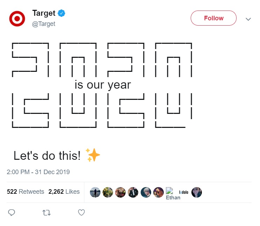This screenshot has width=260, height=226.
Task: Click the retweet arrows icon
Action: [47, 213]
